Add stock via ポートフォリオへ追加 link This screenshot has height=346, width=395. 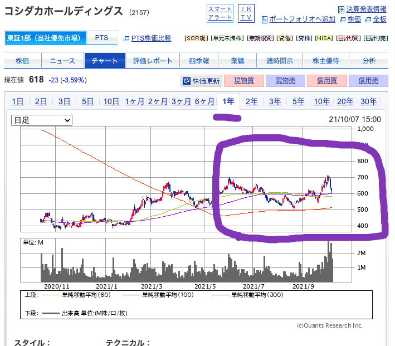[303, 20]
